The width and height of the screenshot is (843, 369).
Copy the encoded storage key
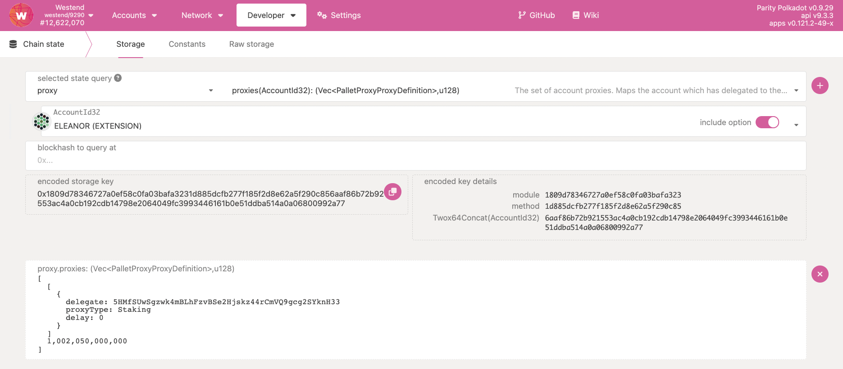click(392, 192)
